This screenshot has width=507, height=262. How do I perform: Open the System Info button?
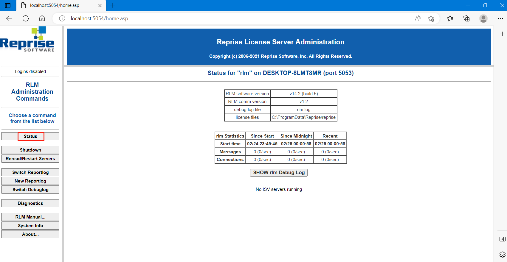tap(30, 226)
